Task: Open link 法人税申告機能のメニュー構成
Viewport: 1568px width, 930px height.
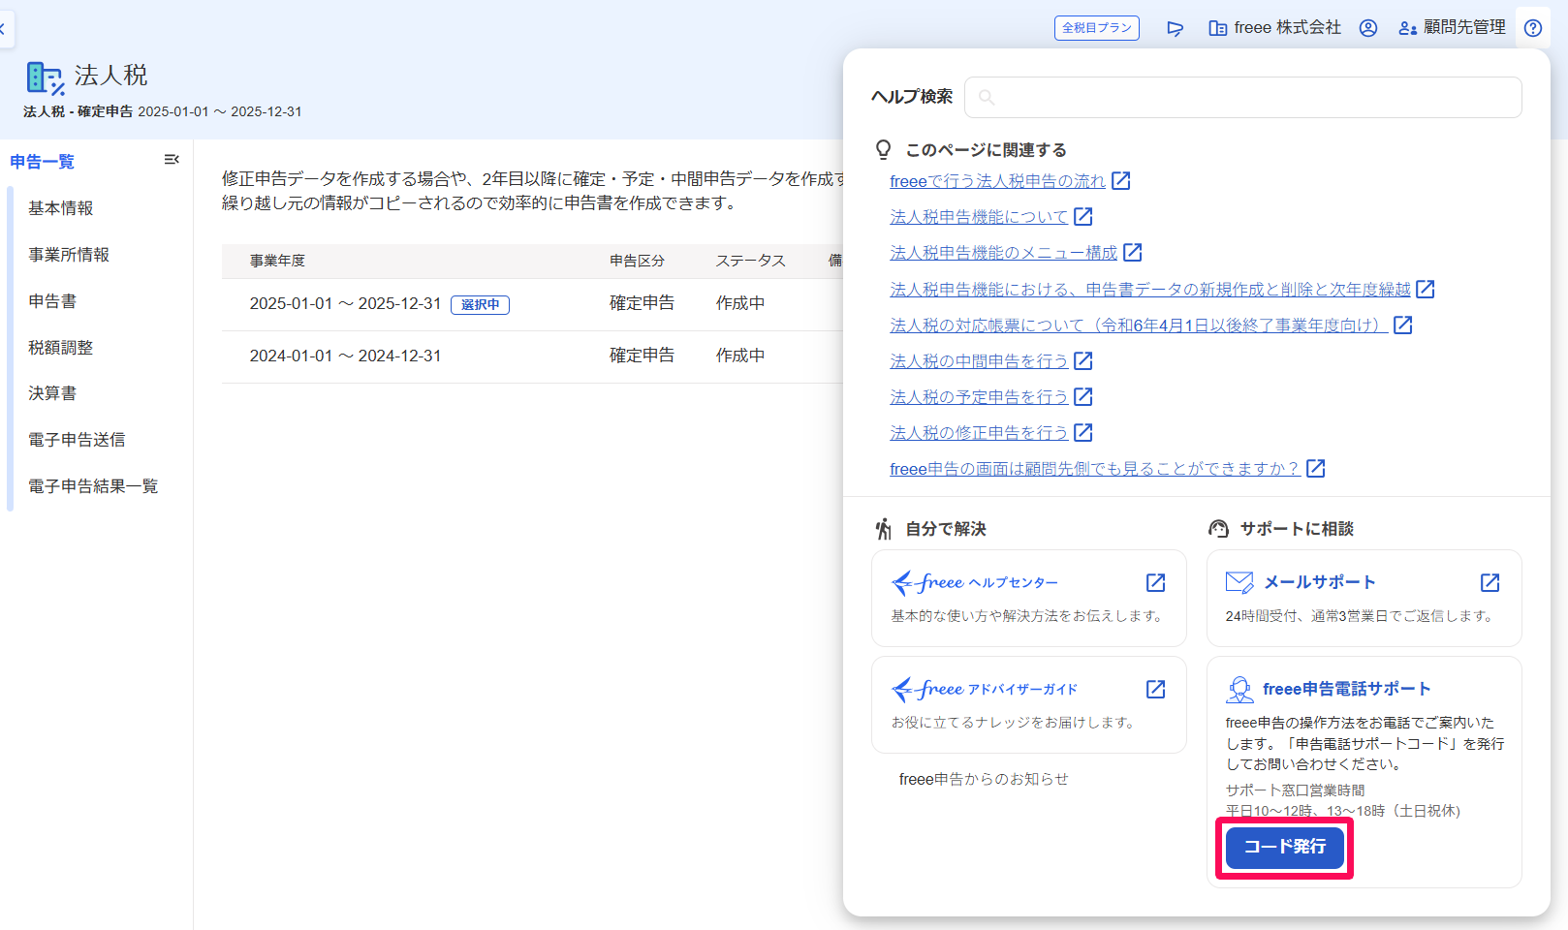Action: 1004,253
